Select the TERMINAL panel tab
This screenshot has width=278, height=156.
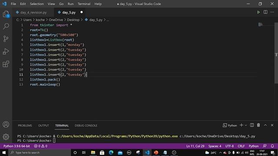(x=62, y=125)
